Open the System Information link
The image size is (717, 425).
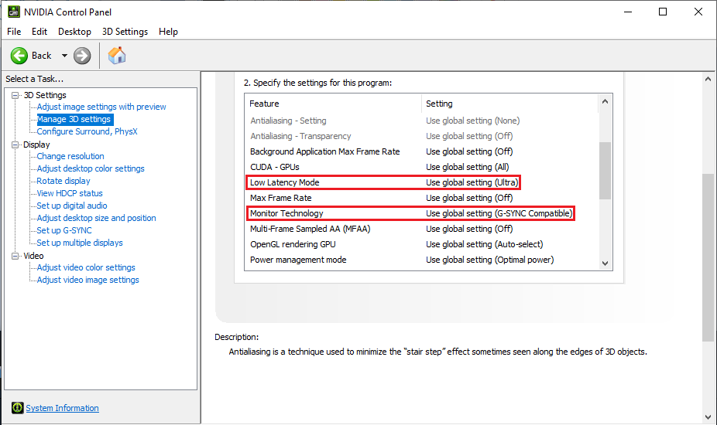point(62,408)
